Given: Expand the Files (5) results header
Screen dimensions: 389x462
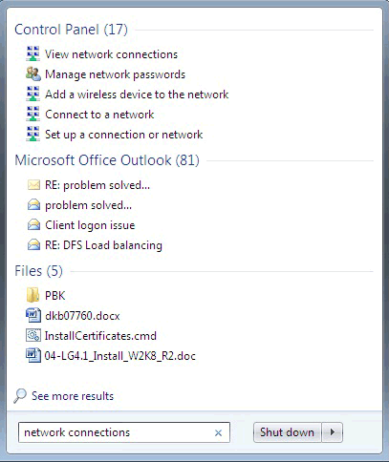Looking at the screenshot, I should tap(38, 271).
